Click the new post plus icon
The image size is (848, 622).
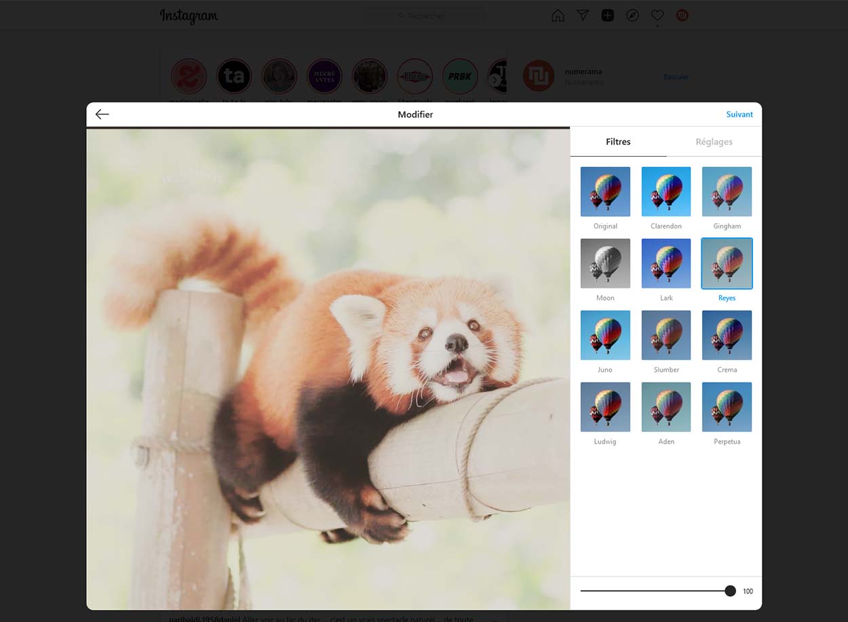(x=608, y=16)
